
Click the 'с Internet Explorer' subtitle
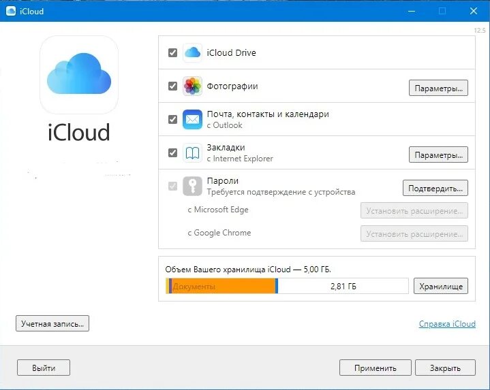[240, 159]
